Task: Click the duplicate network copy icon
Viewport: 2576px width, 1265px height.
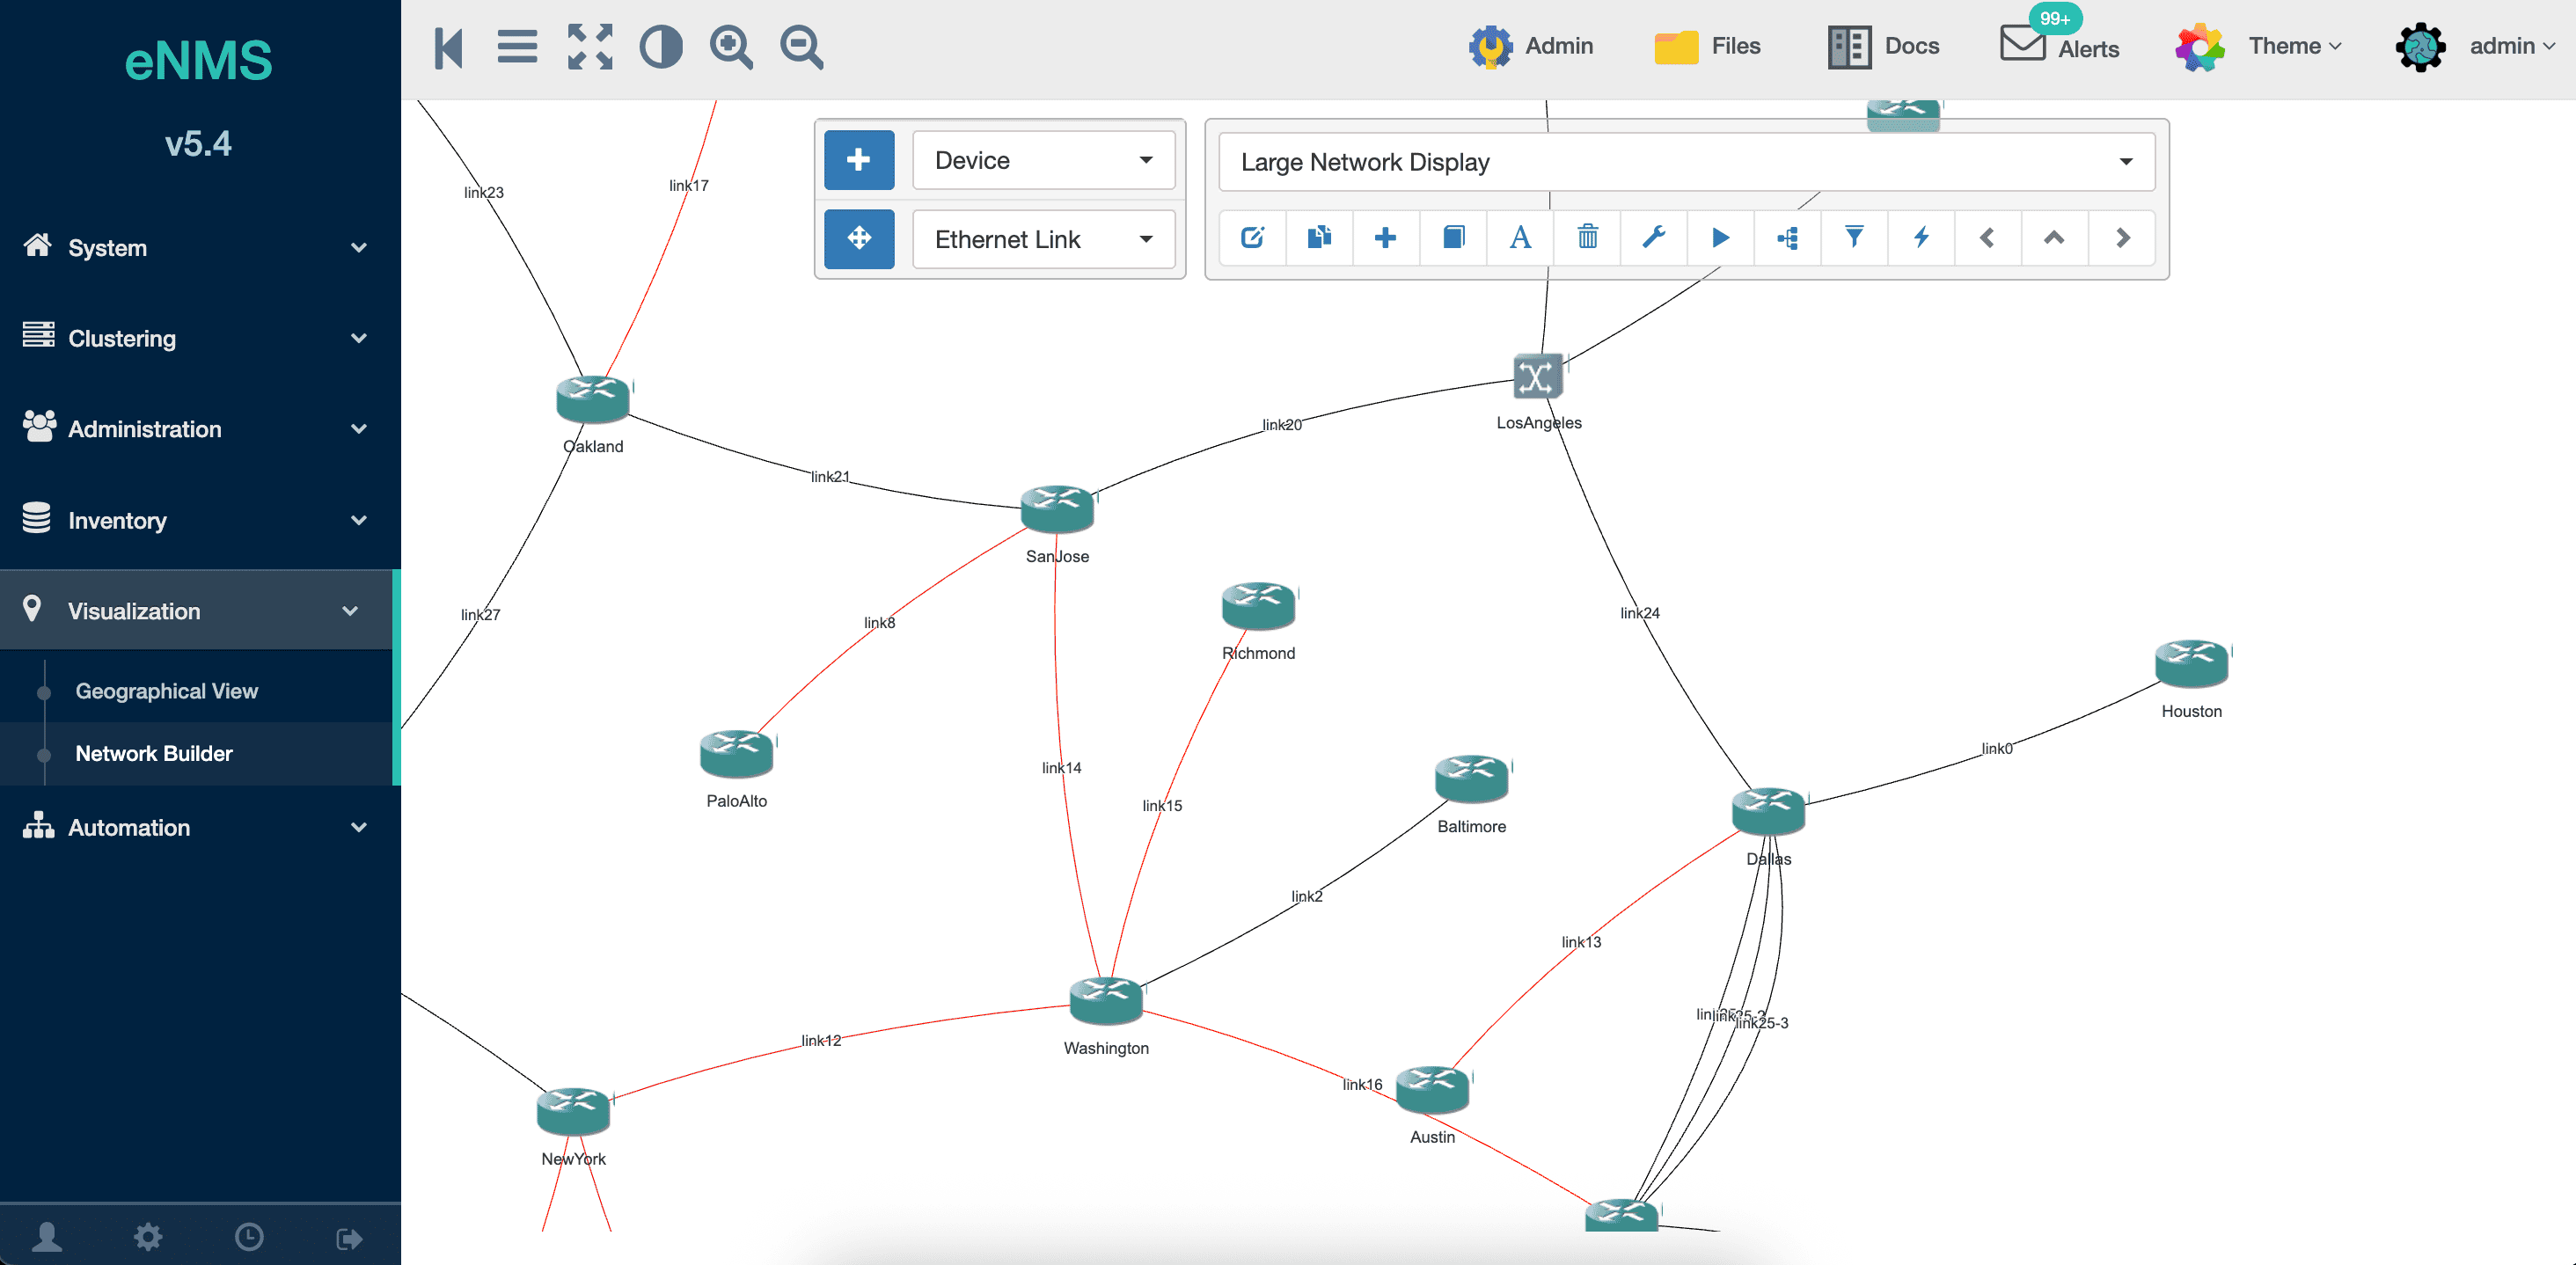Action: 1319,238
